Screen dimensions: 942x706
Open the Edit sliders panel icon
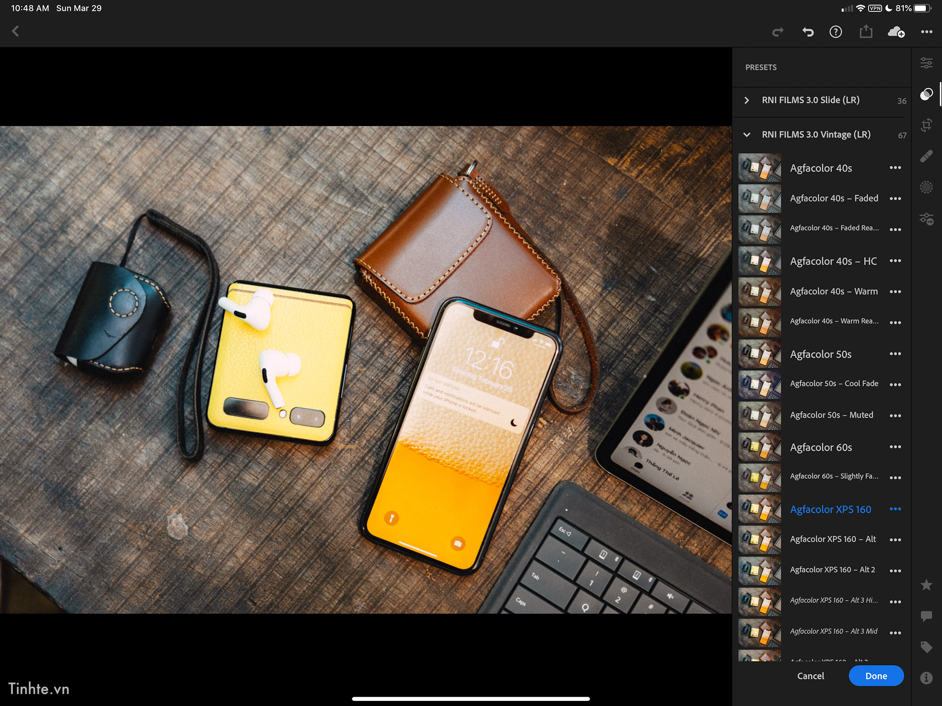tap(926, 63)
